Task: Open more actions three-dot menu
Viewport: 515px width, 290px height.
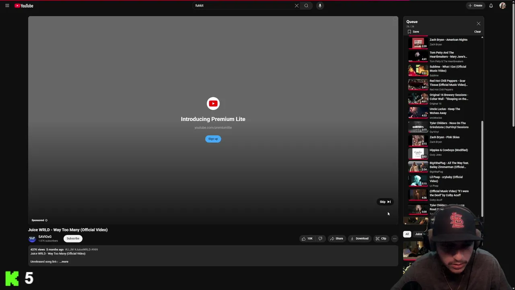Action: pos(394,238)
